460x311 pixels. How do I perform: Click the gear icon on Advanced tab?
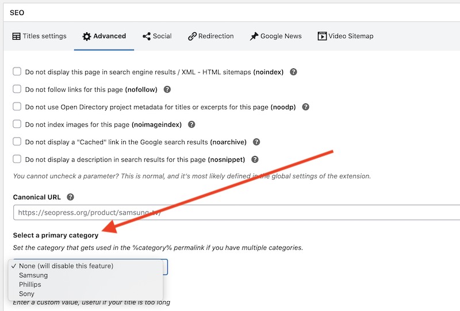(87, 36)
